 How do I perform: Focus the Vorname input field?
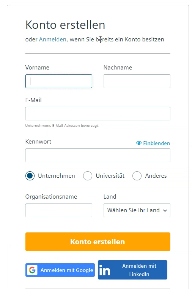(x=59, y=81)
